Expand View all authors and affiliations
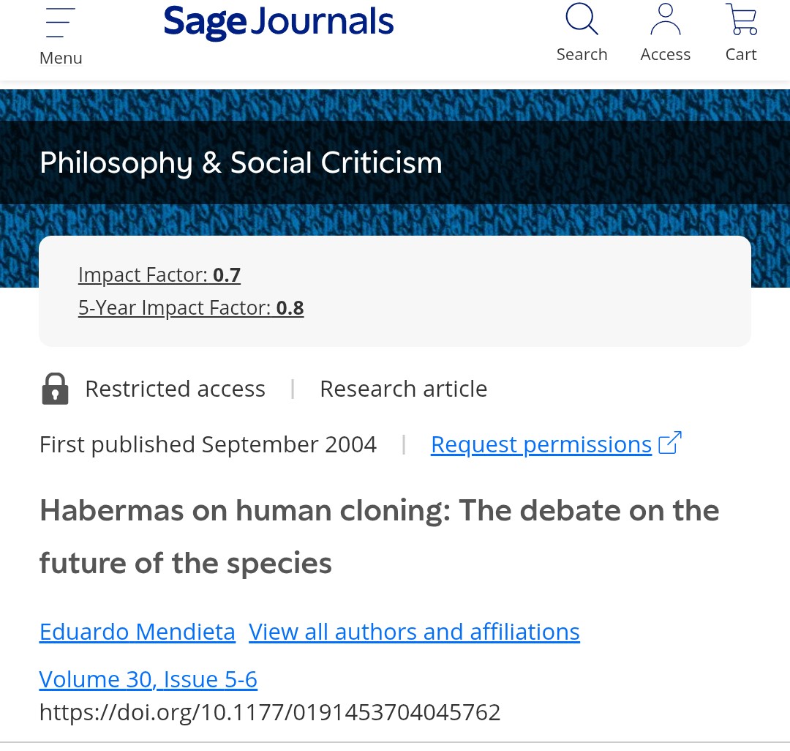Image resolution: width=790 pixels, height=751 pixels. pos(414,632)
